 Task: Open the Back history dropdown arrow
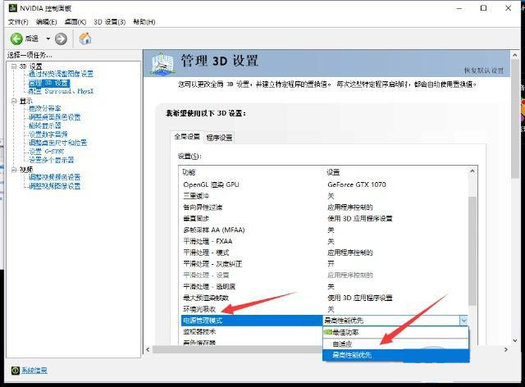(x=48, y=39)
